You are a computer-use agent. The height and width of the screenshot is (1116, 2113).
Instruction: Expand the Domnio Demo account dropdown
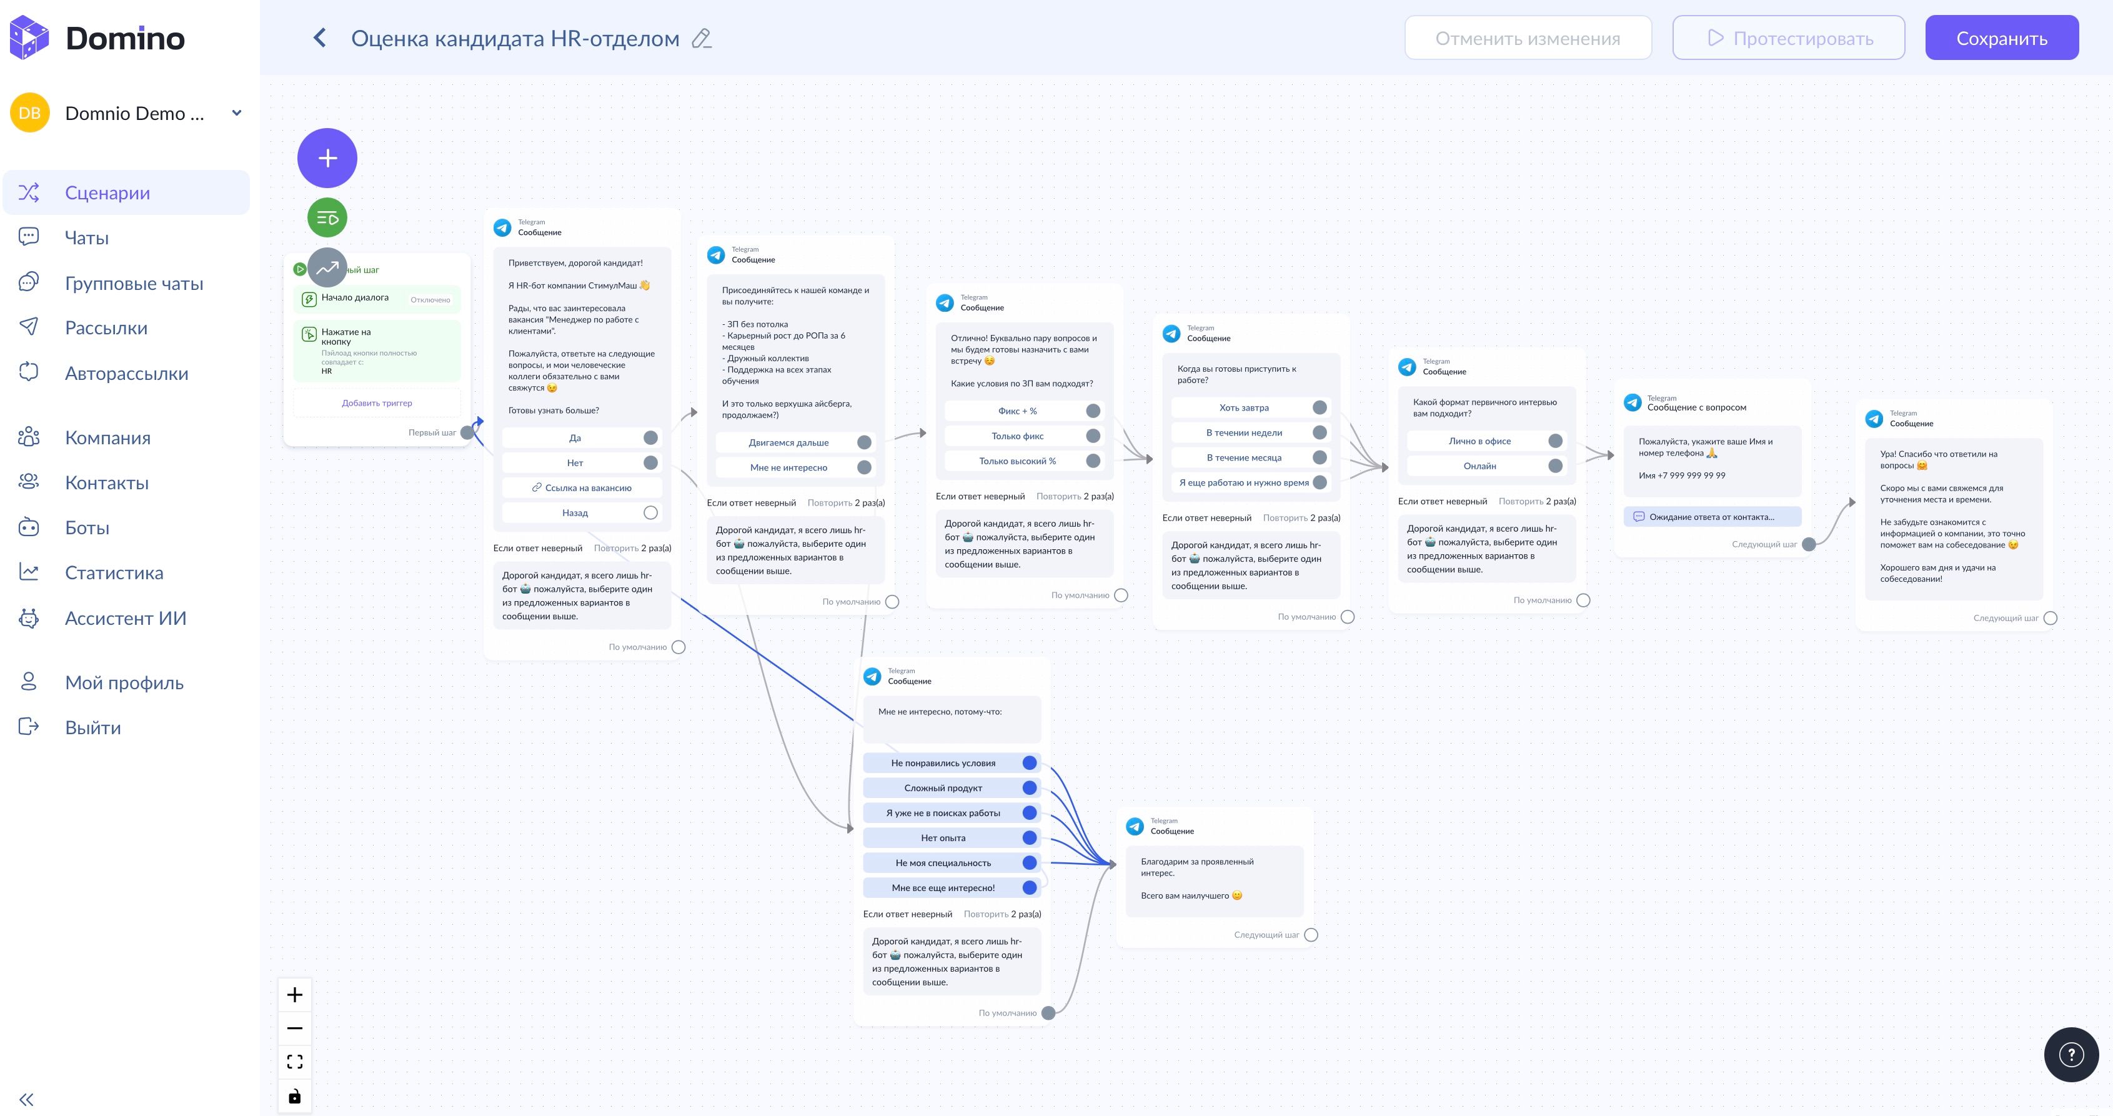[x=236, y=113]
